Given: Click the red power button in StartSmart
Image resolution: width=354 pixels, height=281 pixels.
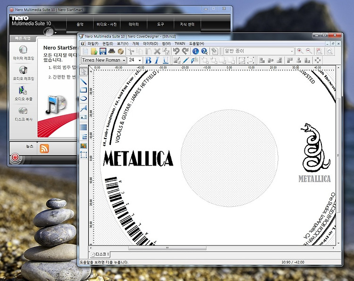Looking at the screenshot, I should (16, 157).
